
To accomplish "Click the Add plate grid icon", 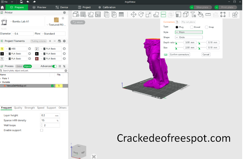I will tap(83, 15).
